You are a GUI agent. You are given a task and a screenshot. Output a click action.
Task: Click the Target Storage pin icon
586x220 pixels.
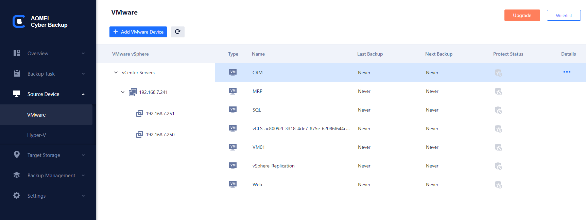[x=17, y=155]
